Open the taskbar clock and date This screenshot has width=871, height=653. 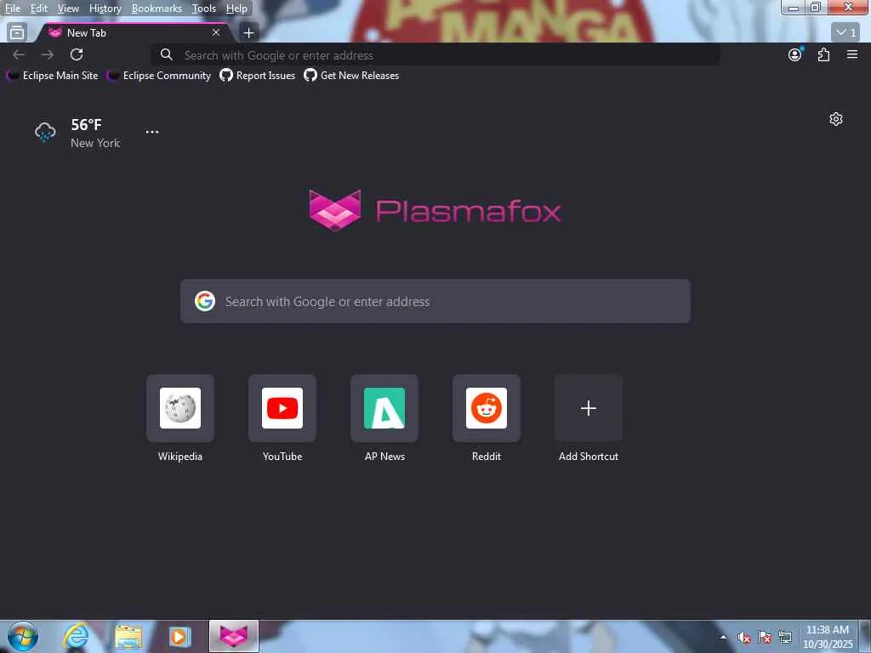tap(828, 637)
